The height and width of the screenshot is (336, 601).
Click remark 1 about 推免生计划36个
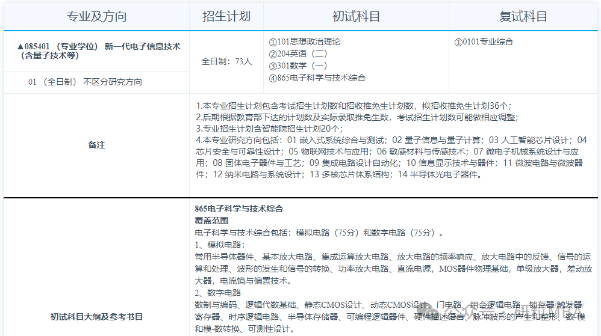click(x=353, y=106)
